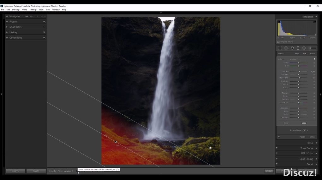Click the Exposure value 0,52 field
The image size is (322, 180).
coord(313,72)
